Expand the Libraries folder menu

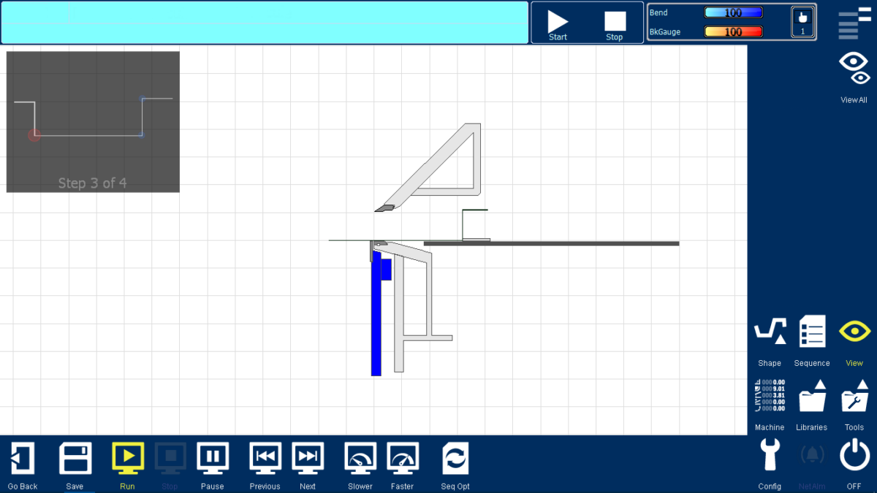point(812,397)
